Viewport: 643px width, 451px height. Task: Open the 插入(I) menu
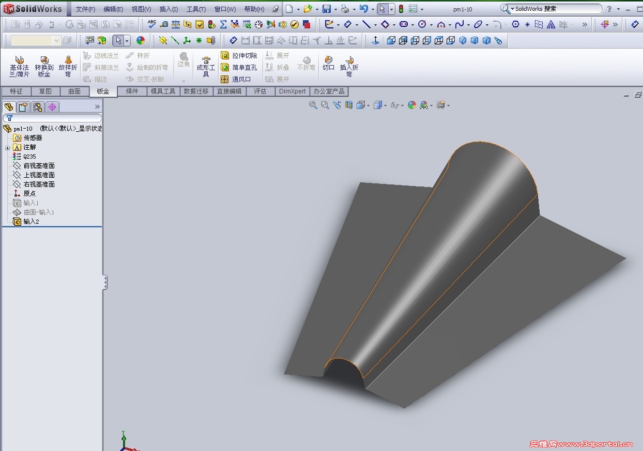(x=169, y=9)
